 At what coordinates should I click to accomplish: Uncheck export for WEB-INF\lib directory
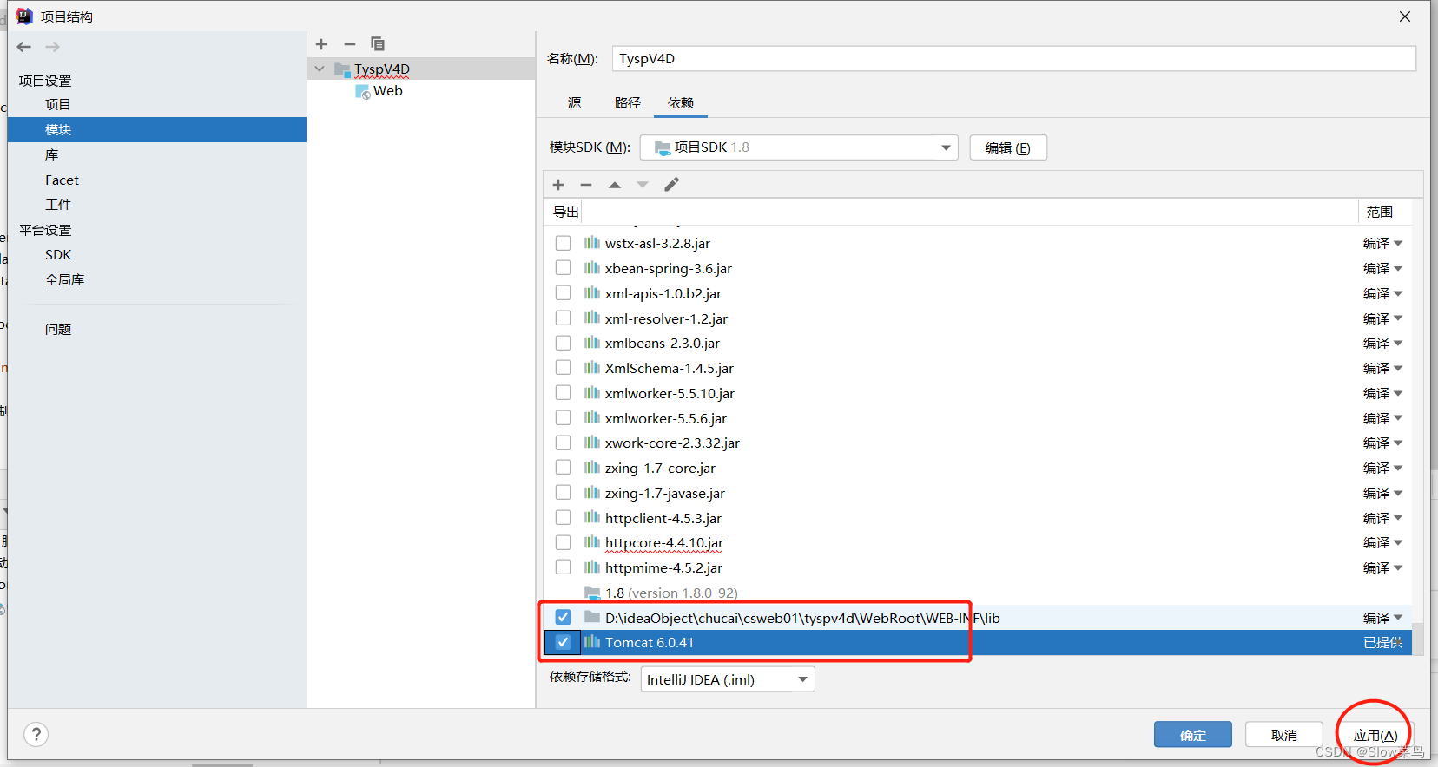[564, 617]
